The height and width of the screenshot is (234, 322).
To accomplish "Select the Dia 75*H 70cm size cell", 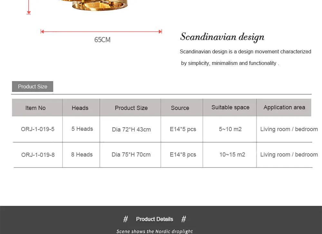I will [x=131, y=155].
